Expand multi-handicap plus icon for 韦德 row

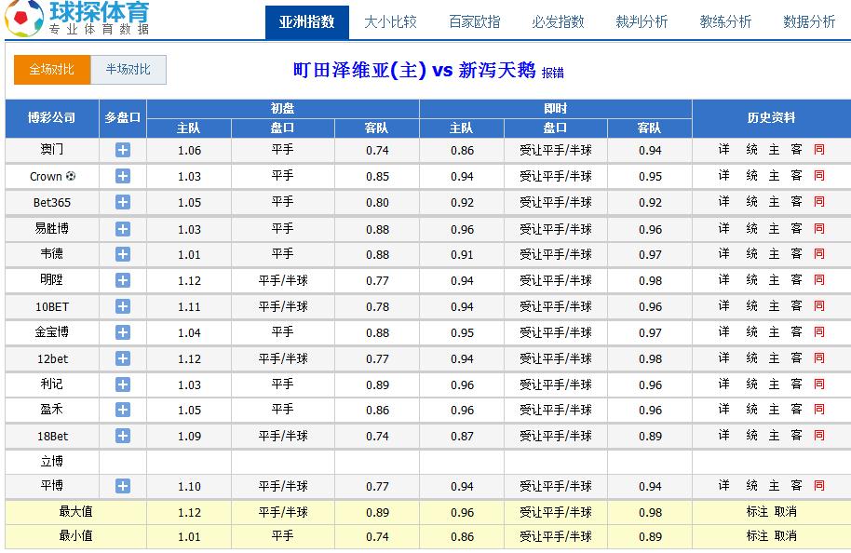coord(123,254)
